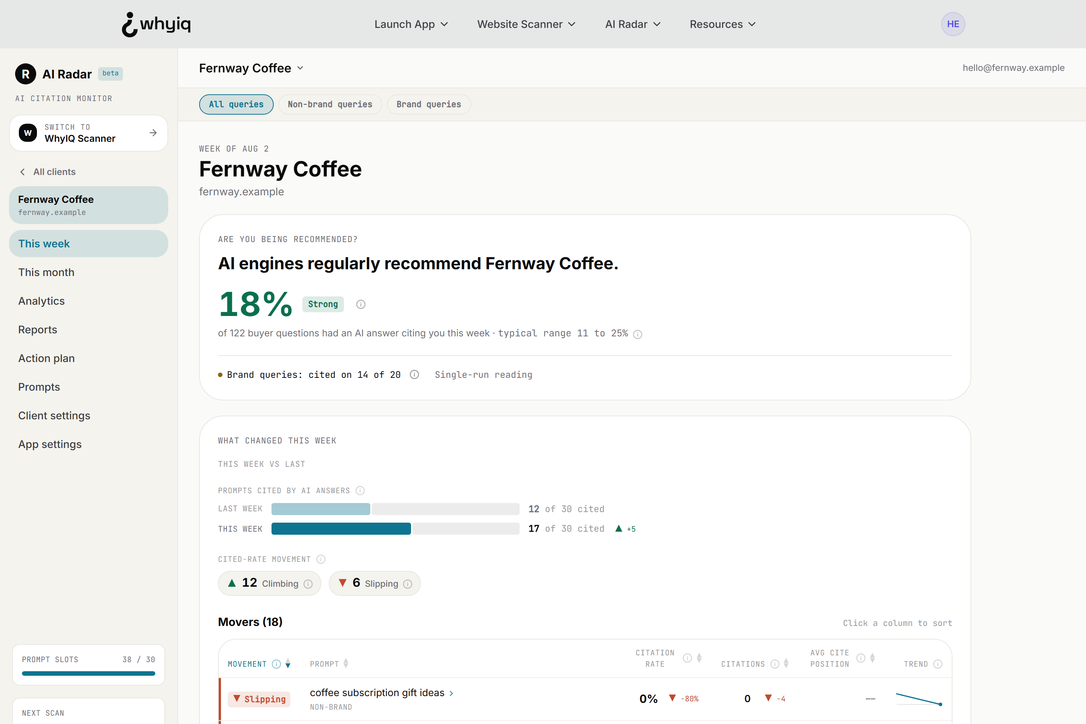Image resolution: width=1086 pixels, height=724 pixels.
Task: Open the HE user avatar
Action: pyautogui.click(x=953, y=24)
